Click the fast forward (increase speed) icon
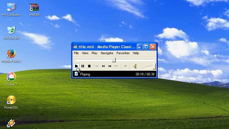 point(110,66)
